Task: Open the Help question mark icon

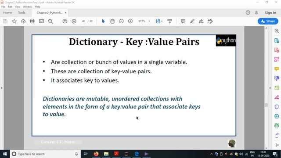Action: (248, 13)
